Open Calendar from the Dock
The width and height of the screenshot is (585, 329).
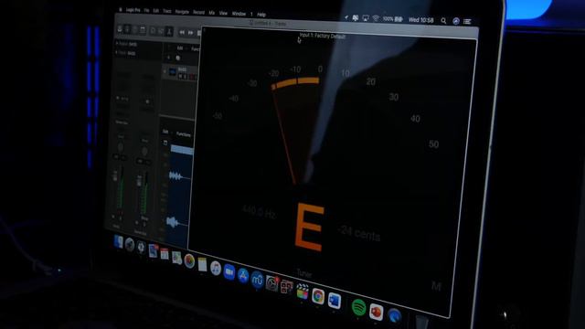(x=165, y=254)
